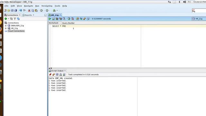Viewport: 206px width, 116px height.
Task: Click the Schema Browser icon in Connections panel
Action: click(x=18, y=19)
